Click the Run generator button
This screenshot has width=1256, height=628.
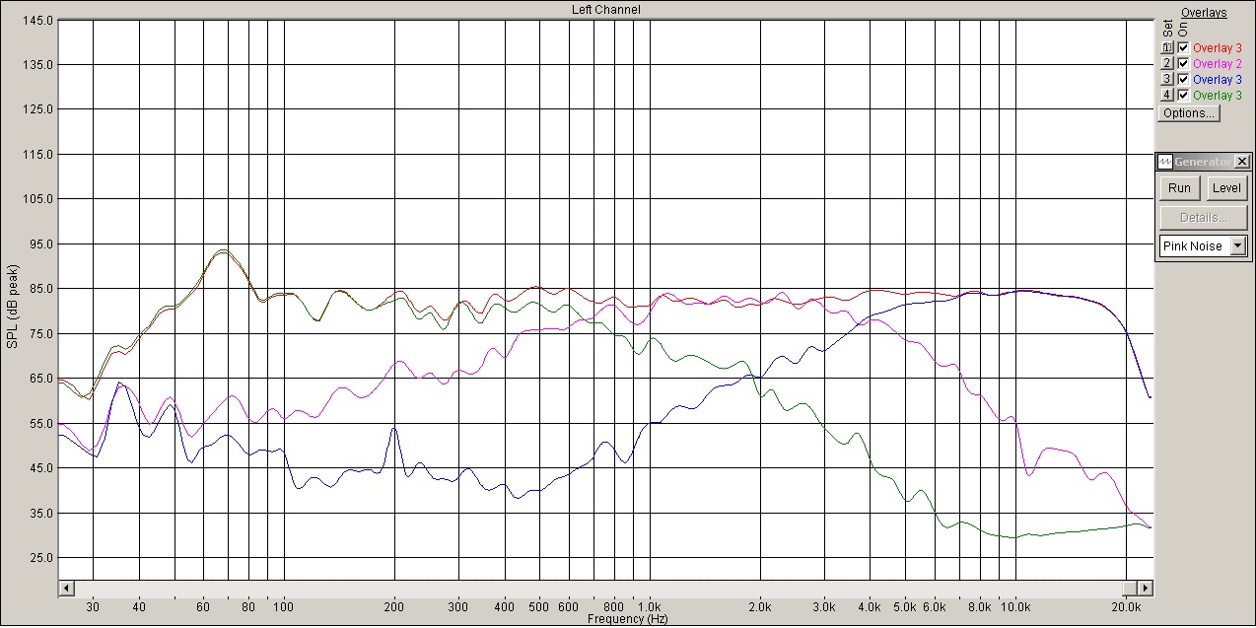(1179, 188)
